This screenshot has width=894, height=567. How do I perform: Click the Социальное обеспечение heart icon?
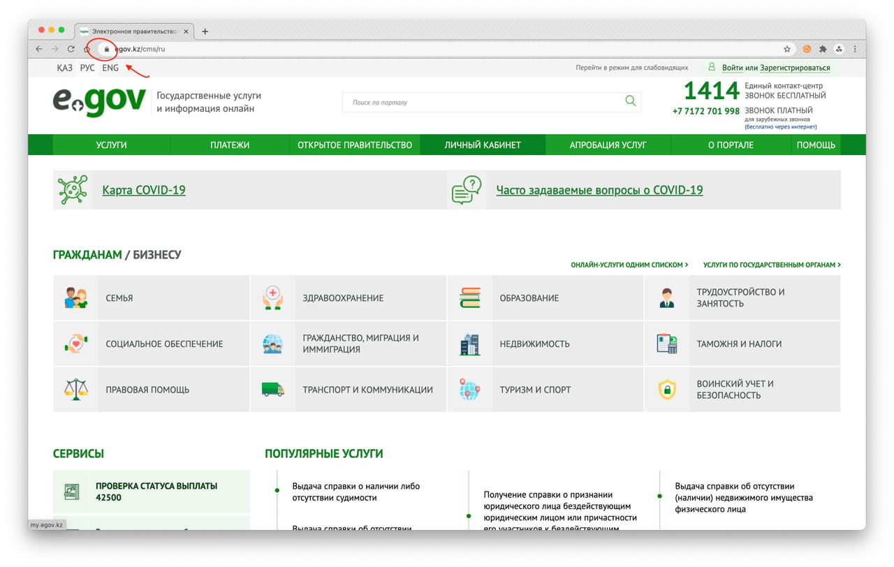click(76, 344)
